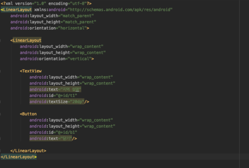249x168 pixels.
Task: Click layout_height="match_parent" value
Action: pos(79,22)
